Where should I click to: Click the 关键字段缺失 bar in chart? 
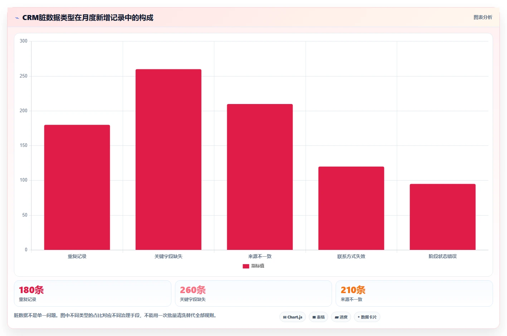pos(169,159)
